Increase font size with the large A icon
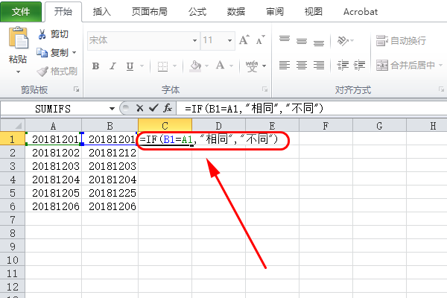The width and height of the screenshot is (447, 298). pos(244,40)
